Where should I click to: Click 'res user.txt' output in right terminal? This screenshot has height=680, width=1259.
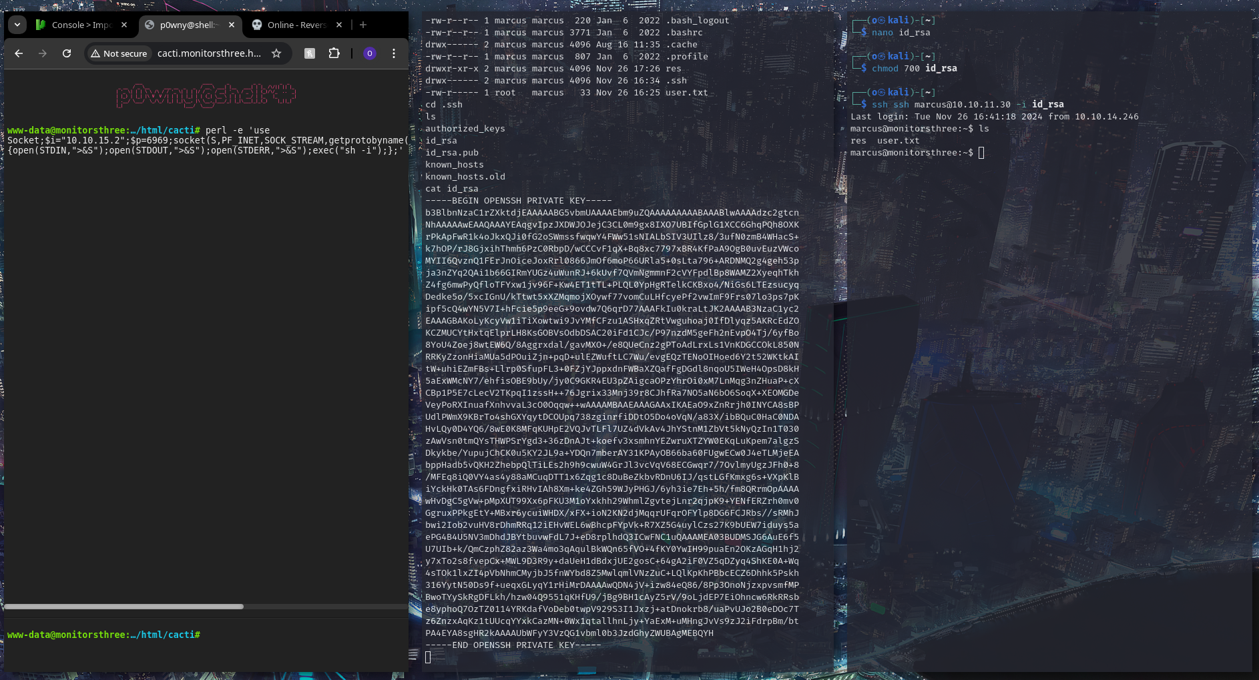coord(885,141)
